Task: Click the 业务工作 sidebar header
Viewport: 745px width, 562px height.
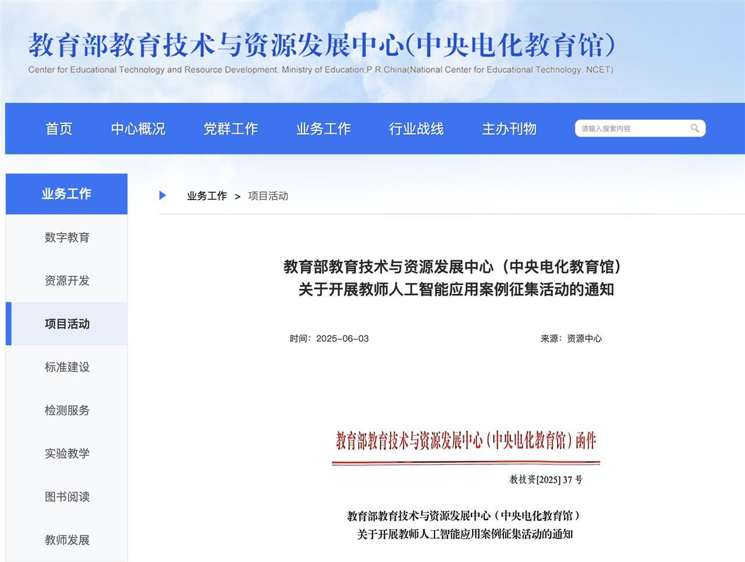Action: (66, 194)
